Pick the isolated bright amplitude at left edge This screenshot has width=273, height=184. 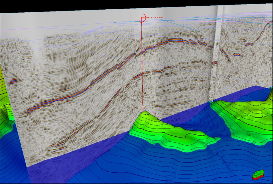14,81
